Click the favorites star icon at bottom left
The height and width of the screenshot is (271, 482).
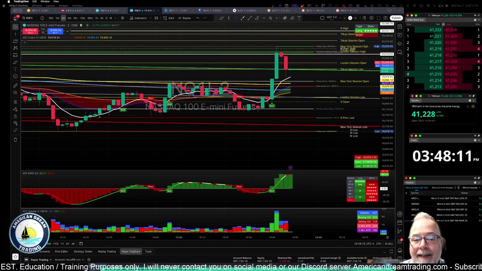click(15, 257)
